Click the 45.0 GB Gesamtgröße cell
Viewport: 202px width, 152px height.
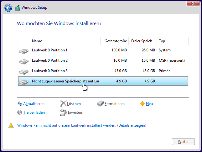pyautogui.click(x=121, y=71)
